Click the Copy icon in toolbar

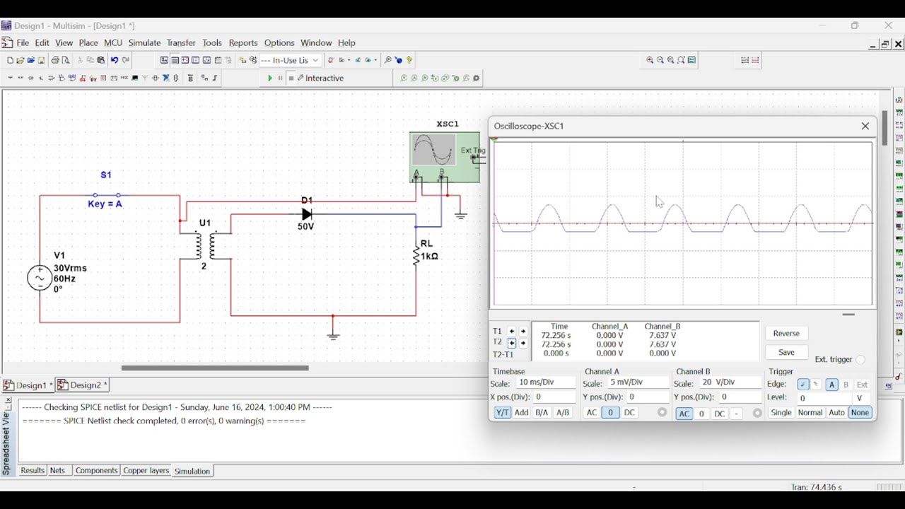tap(90, 60)
